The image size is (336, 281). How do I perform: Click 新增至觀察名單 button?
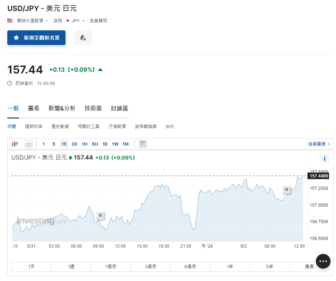(36, 38)
